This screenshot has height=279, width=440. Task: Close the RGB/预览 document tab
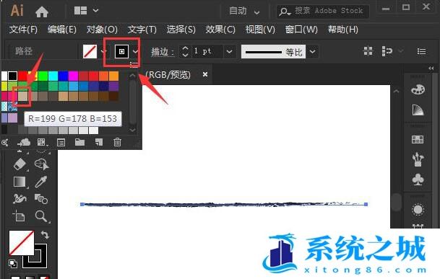pos(205,74)
